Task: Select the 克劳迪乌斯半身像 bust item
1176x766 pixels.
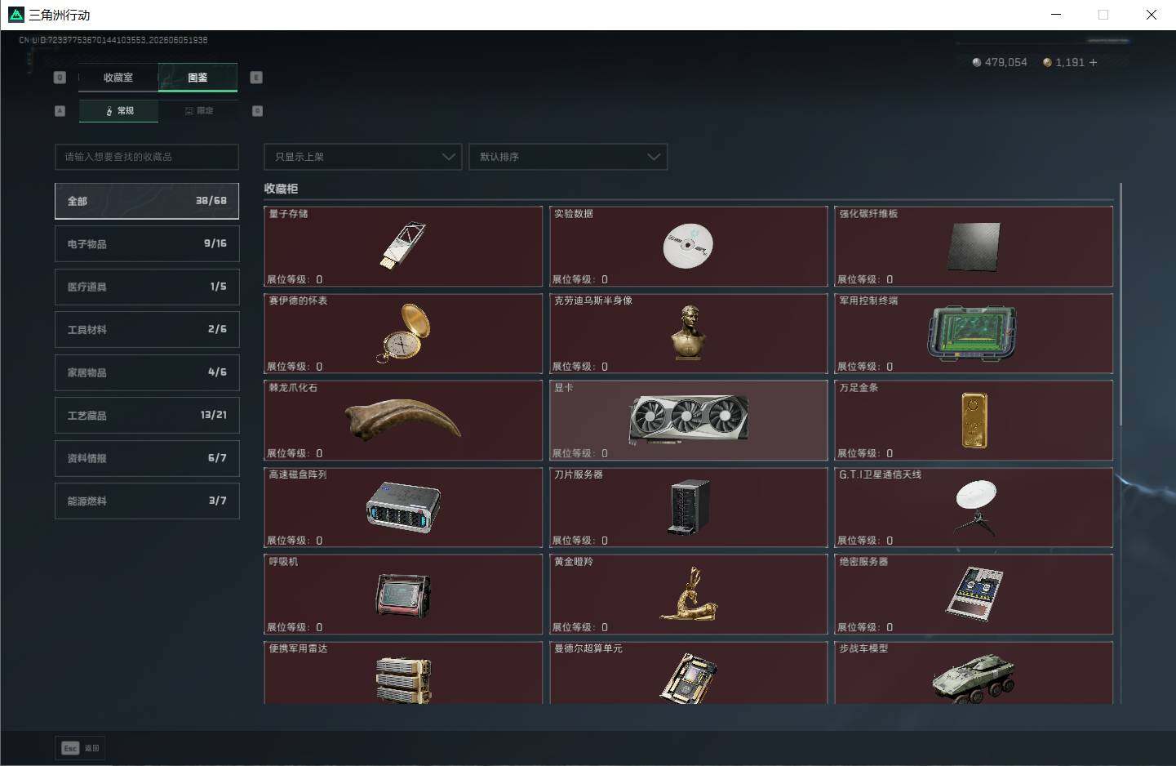Action: tap(688, 333)
